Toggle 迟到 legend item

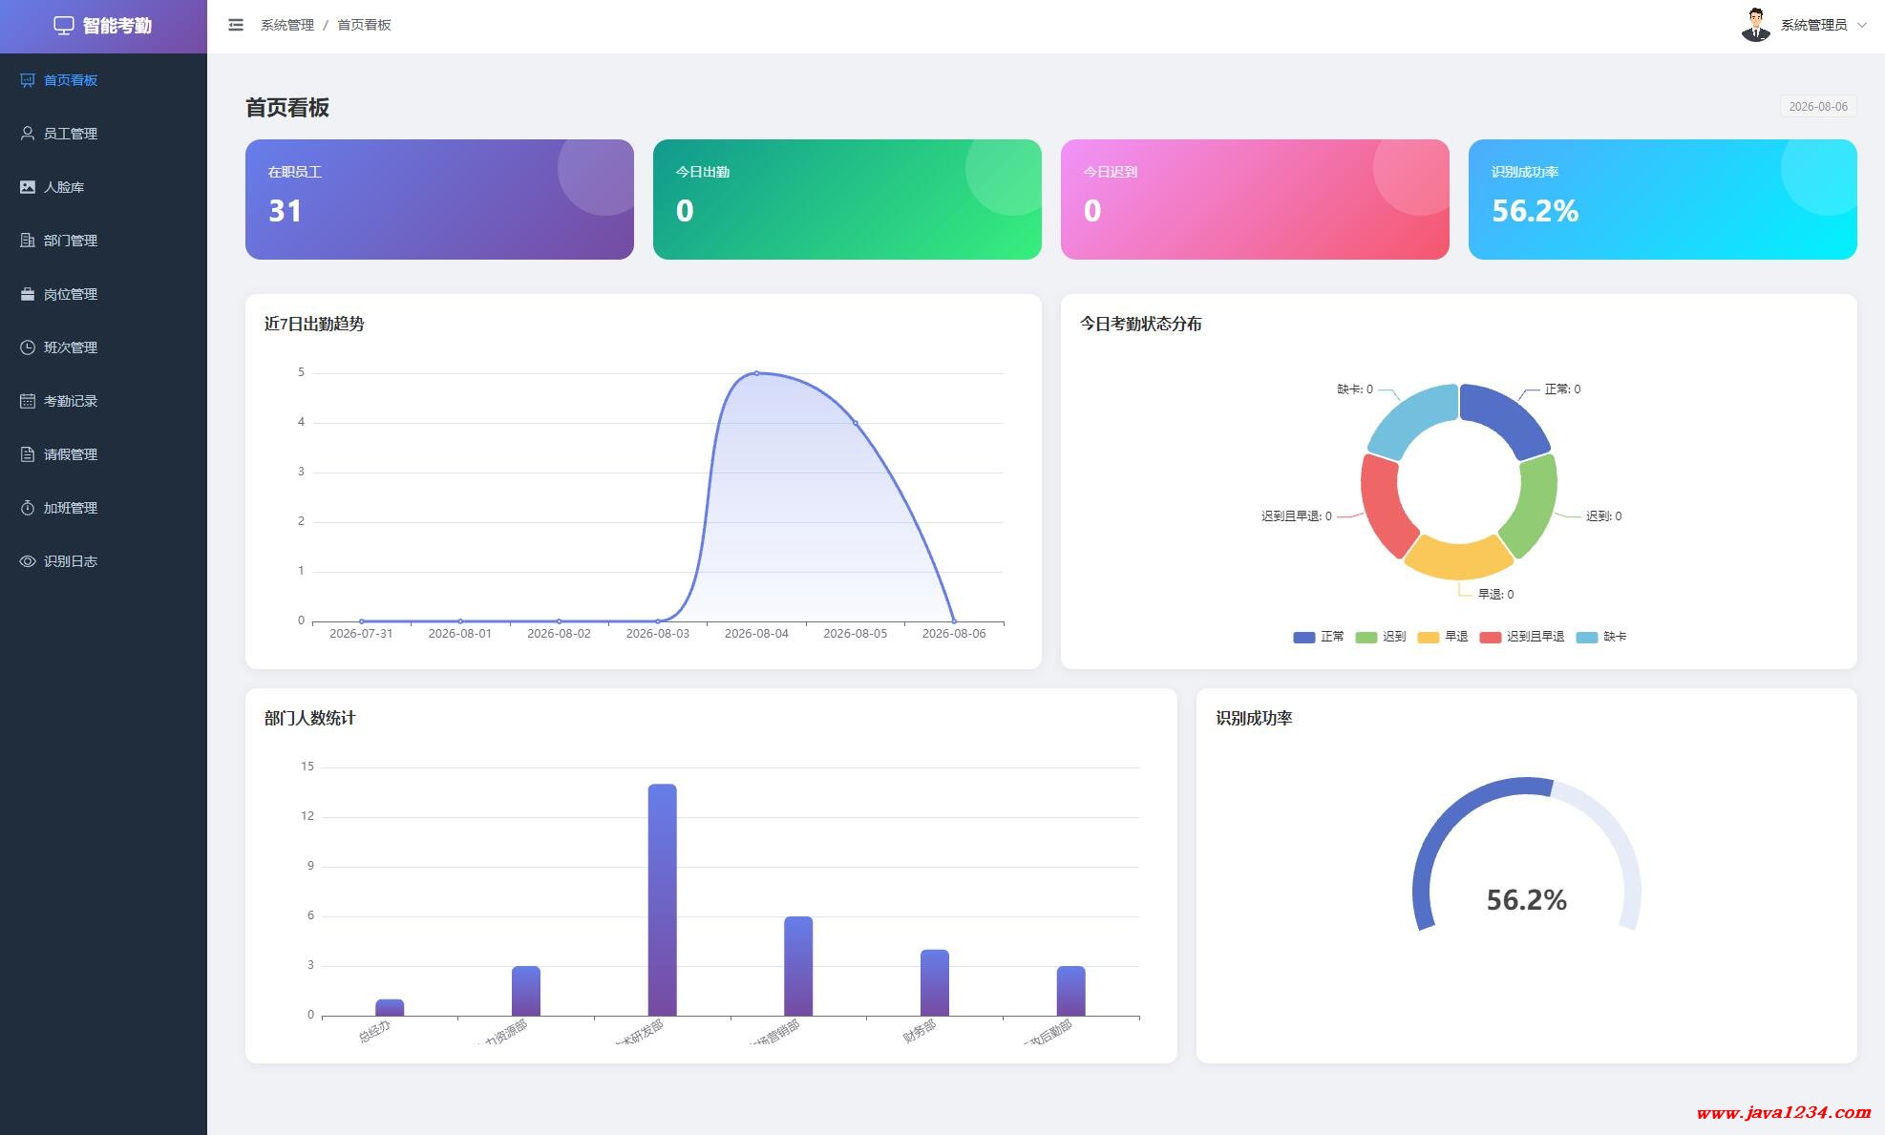coord(1381,637)
